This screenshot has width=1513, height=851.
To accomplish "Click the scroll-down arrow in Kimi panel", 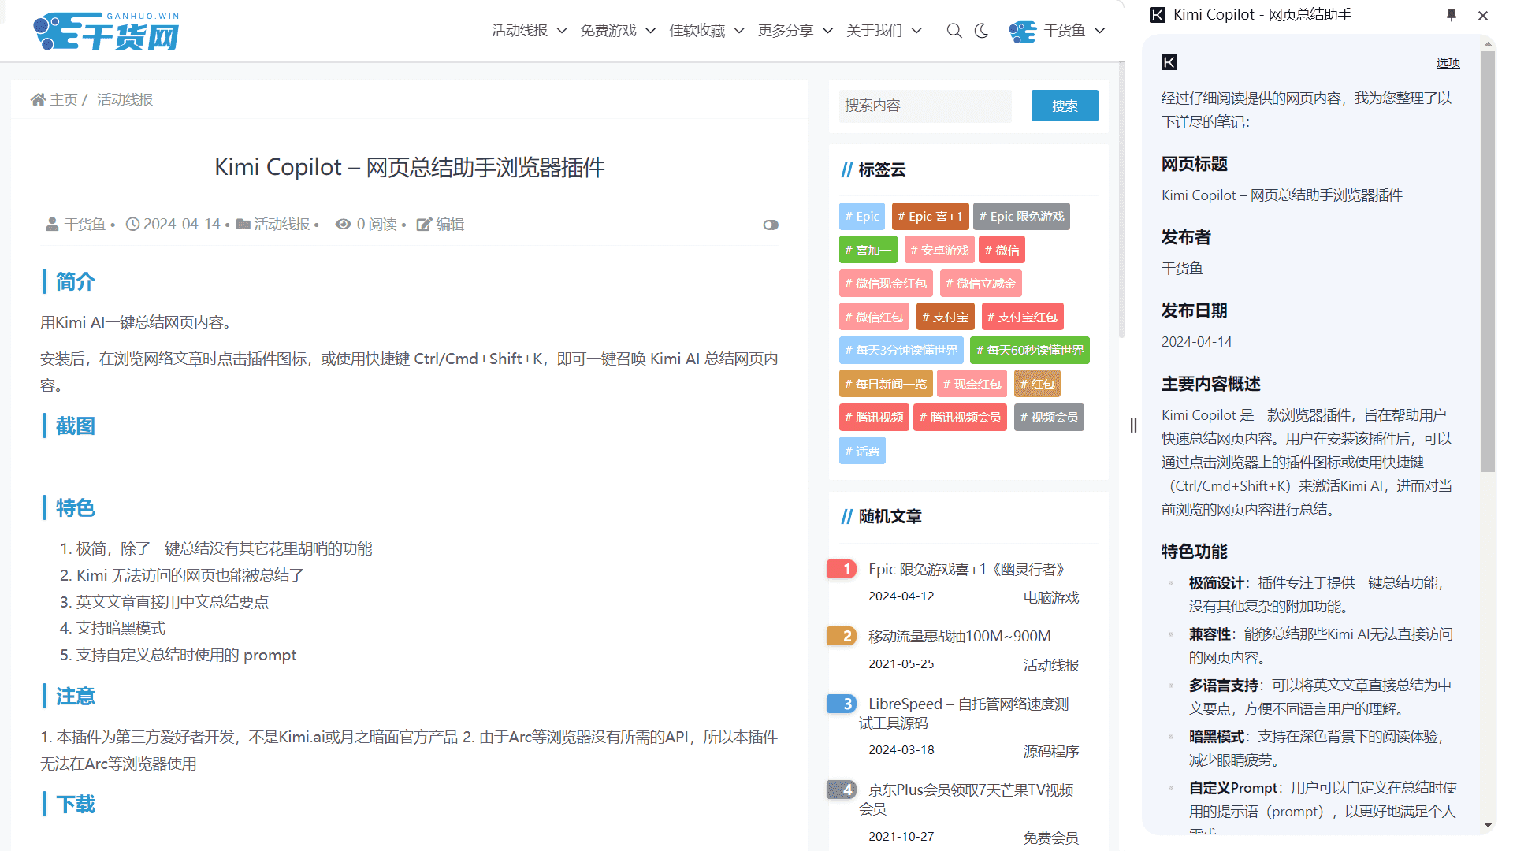I will (1488, 826).
